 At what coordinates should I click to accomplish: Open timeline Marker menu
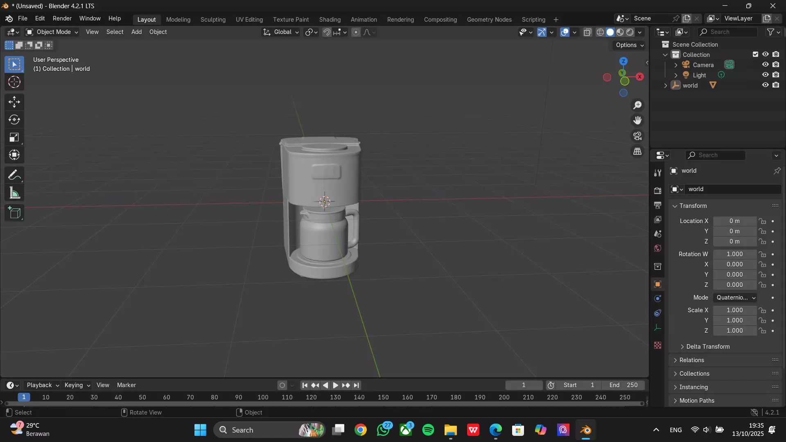click(126, 385)
